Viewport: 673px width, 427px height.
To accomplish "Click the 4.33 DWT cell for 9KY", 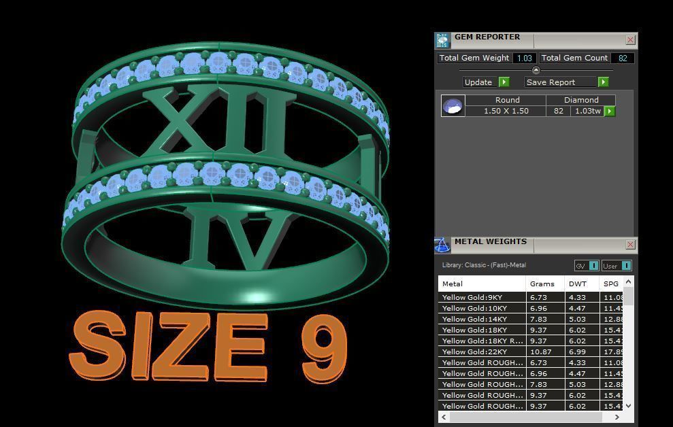I will point(582,297).
